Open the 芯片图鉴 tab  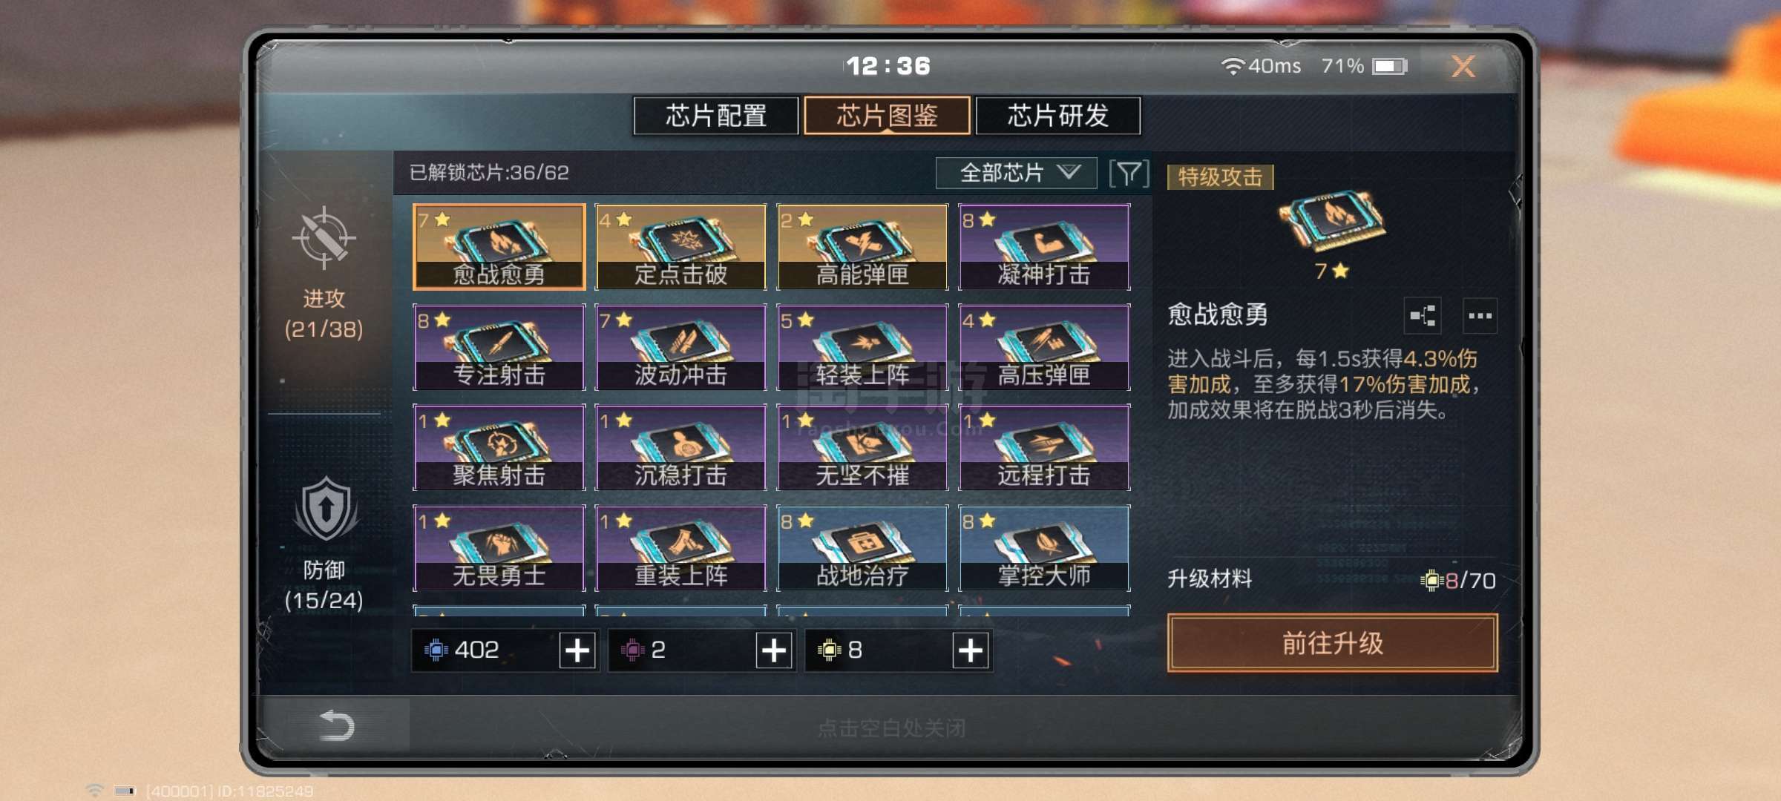[887, 116]
